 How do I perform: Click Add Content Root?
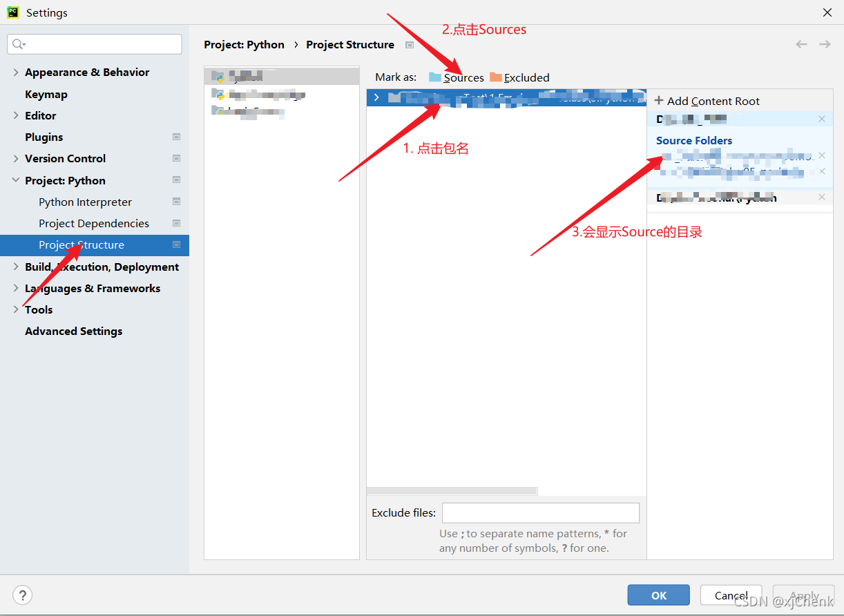click(x=707, y=101)
